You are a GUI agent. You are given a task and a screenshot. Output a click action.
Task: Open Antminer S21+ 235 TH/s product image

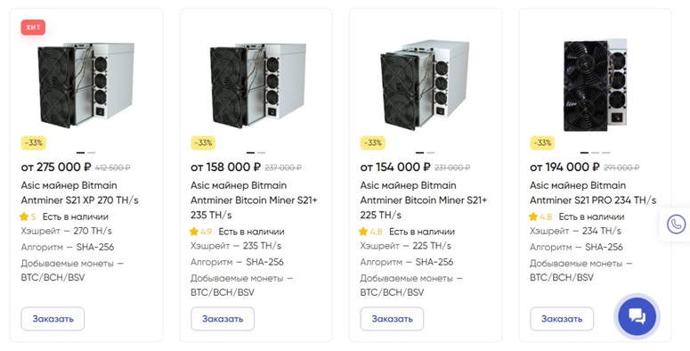click(258, 85)
